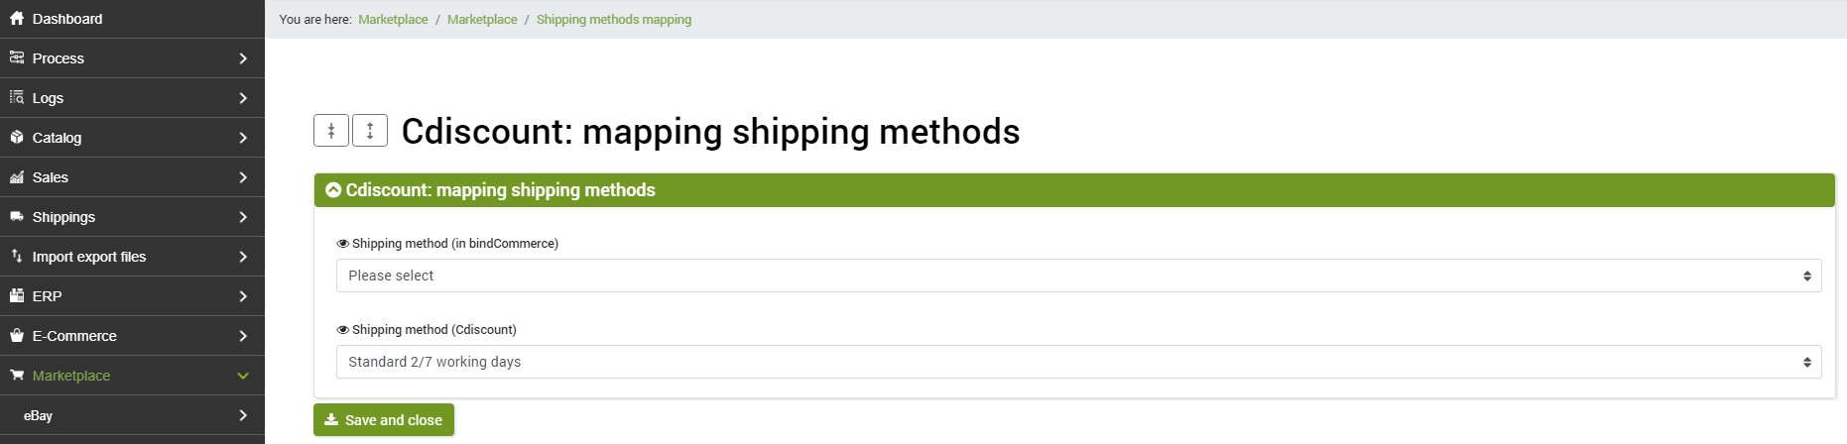This screenshot has width=1847, height=444.
Task: Expand the Process menu chevron
Action: pyautogui.click(x=243, y=58)
